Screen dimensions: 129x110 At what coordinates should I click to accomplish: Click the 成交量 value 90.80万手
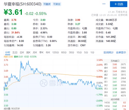111,20
